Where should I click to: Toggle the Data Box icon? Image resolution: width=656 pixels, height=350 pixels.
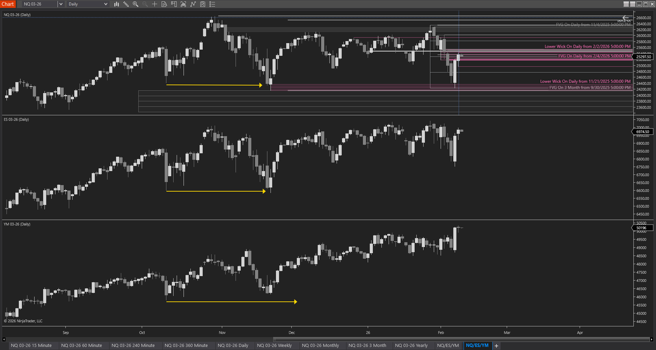coord(164,4)
